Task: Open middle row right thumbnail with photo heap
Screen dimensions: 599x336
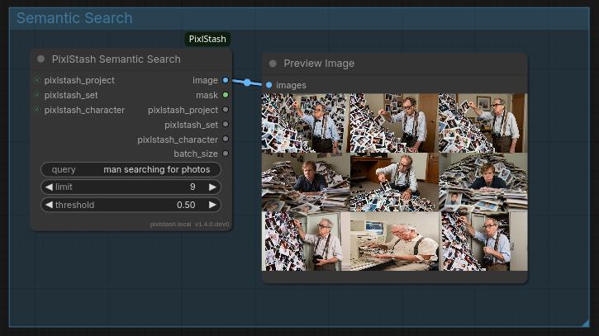Action: 483,182
